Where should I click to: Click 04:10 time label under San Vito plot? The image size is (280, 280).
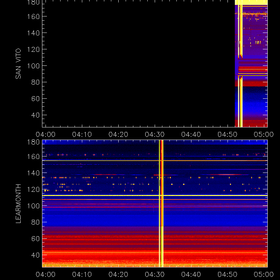(x=82, y=134)
